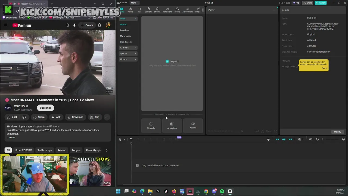Open the Filters panel
The image size is (348, 196).
[x=177, y=10]
